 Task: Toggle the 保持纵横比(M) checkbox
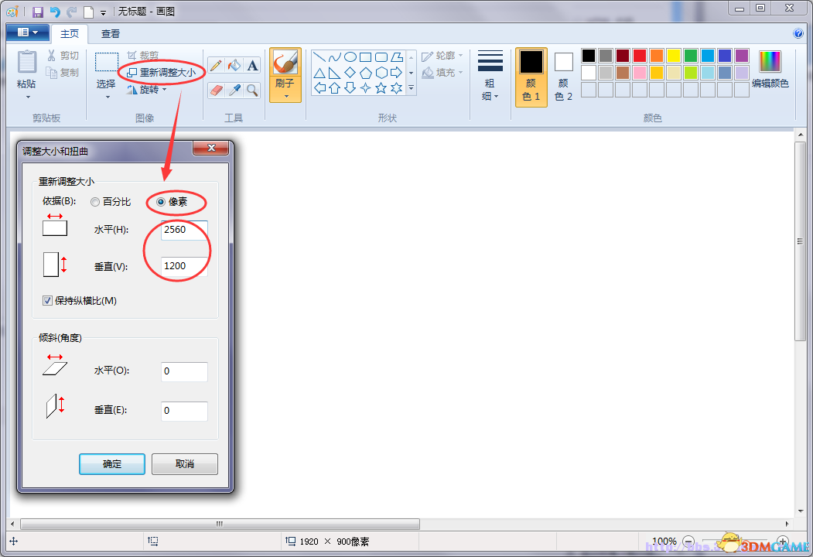(x=47, y=301)
